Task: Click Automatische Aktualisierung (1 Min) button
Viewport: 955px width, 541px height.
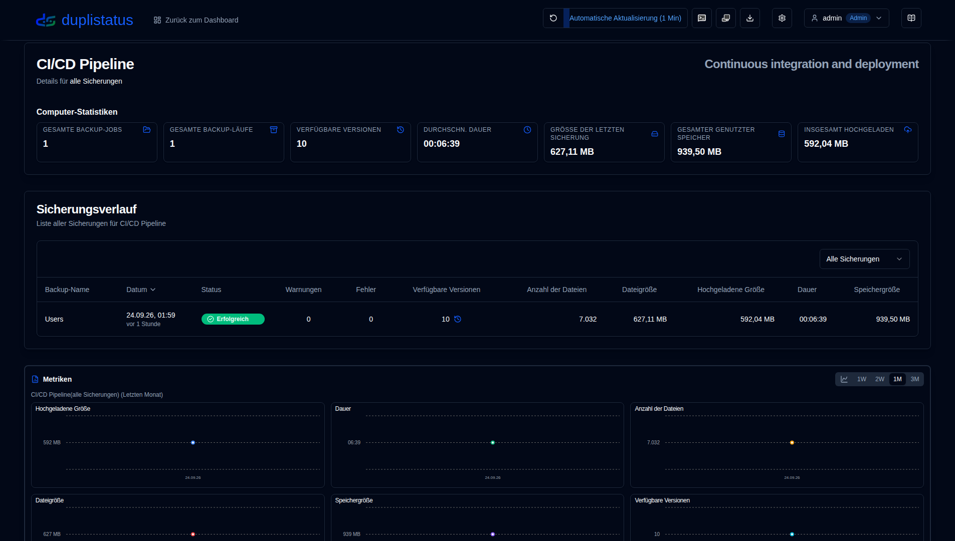Action: click(625, 18)
